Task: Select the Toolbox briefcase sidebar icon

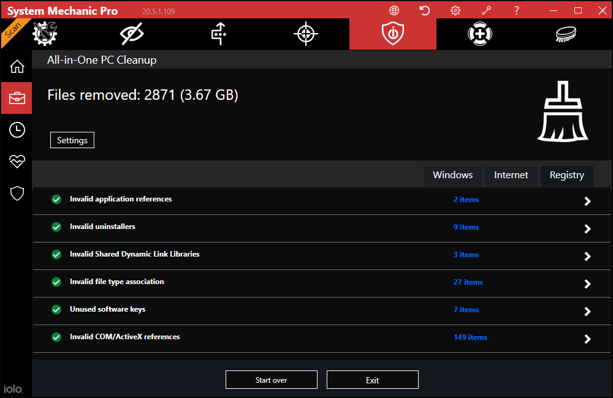Action: pyautogui.click(x=17, y=98)
